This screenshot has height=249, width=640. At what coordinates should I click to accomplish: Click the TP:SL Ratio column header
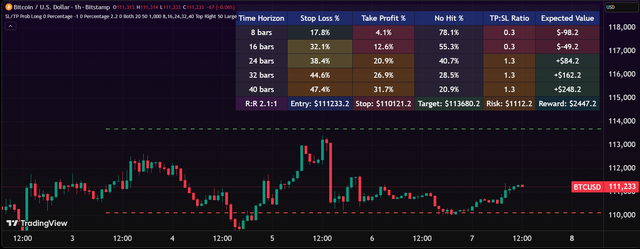tap(509, 18)
